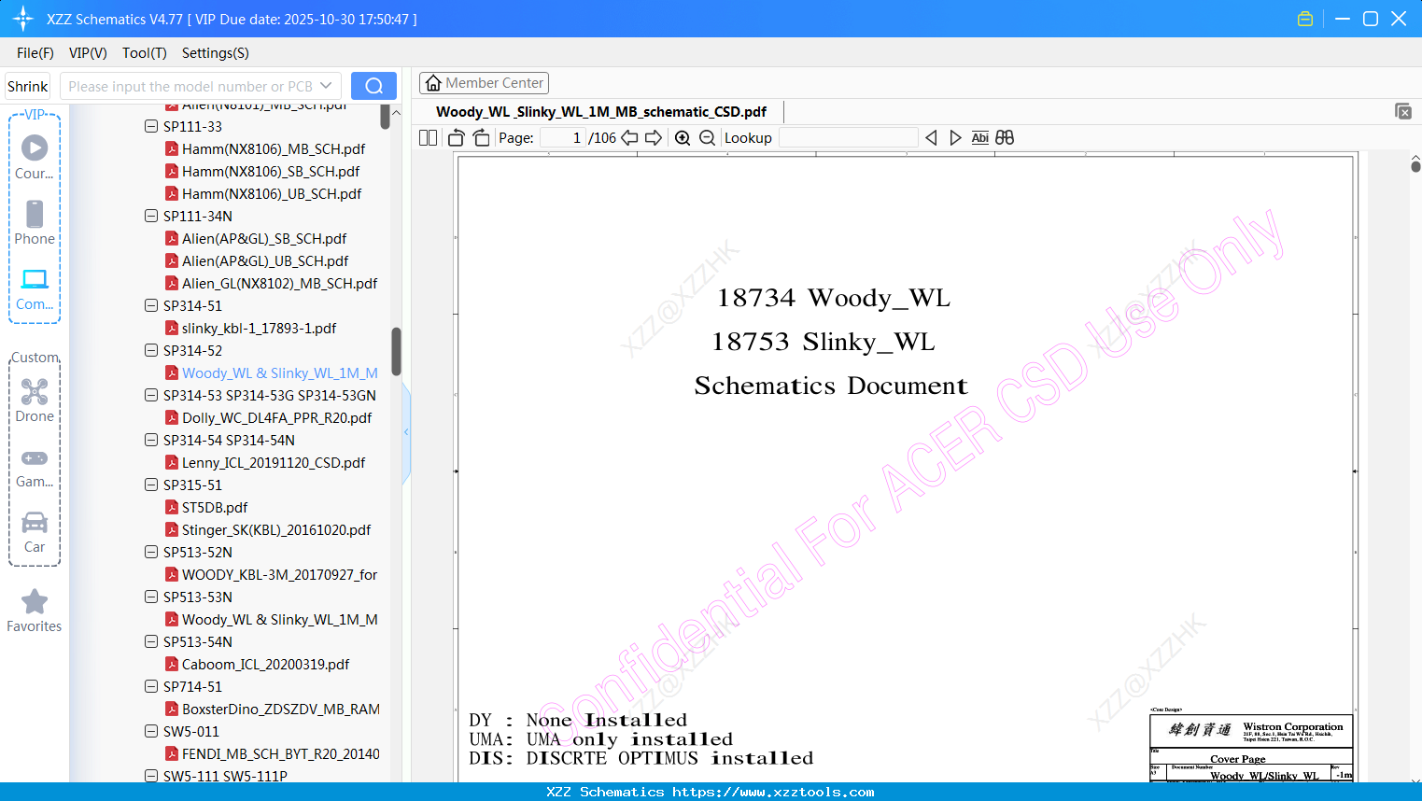Open PDF icon for Hamm(NX8106)_MB_SCH.pdf
This screenshot has width=1422, height=801.
[172, 148]
